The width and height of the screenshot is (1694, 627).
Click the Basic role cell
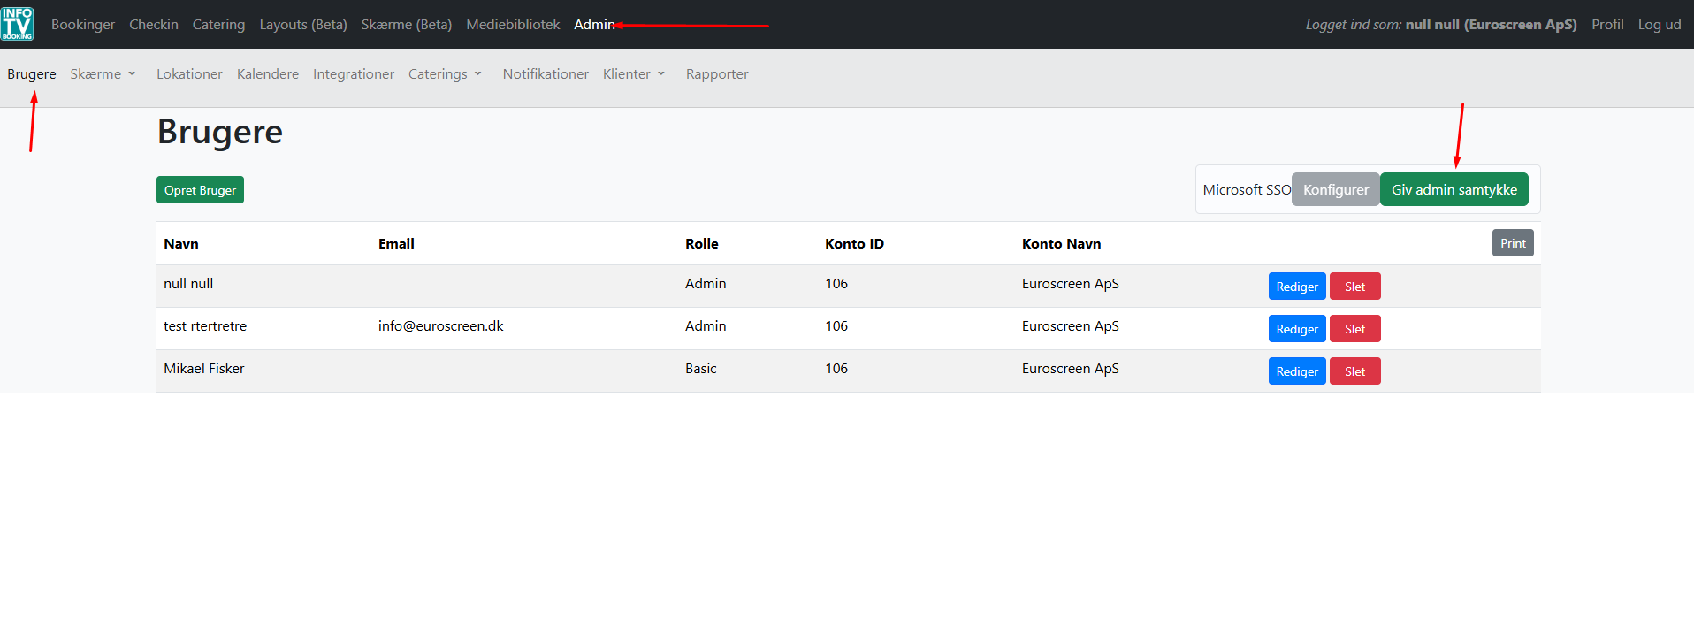pos(701,369)
